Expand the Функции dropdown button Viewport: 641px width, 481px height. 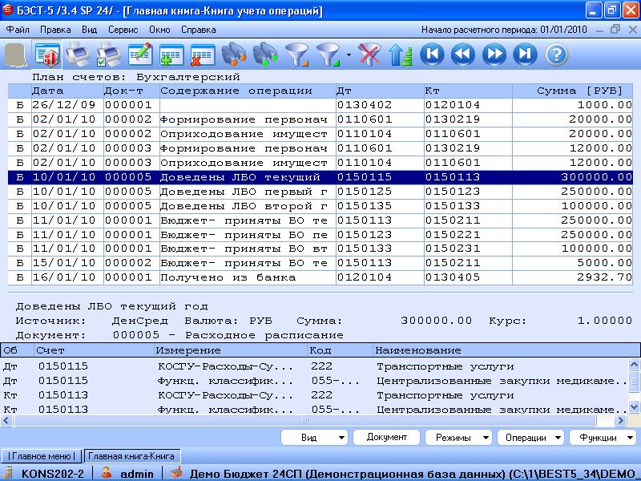coord(603,438)
